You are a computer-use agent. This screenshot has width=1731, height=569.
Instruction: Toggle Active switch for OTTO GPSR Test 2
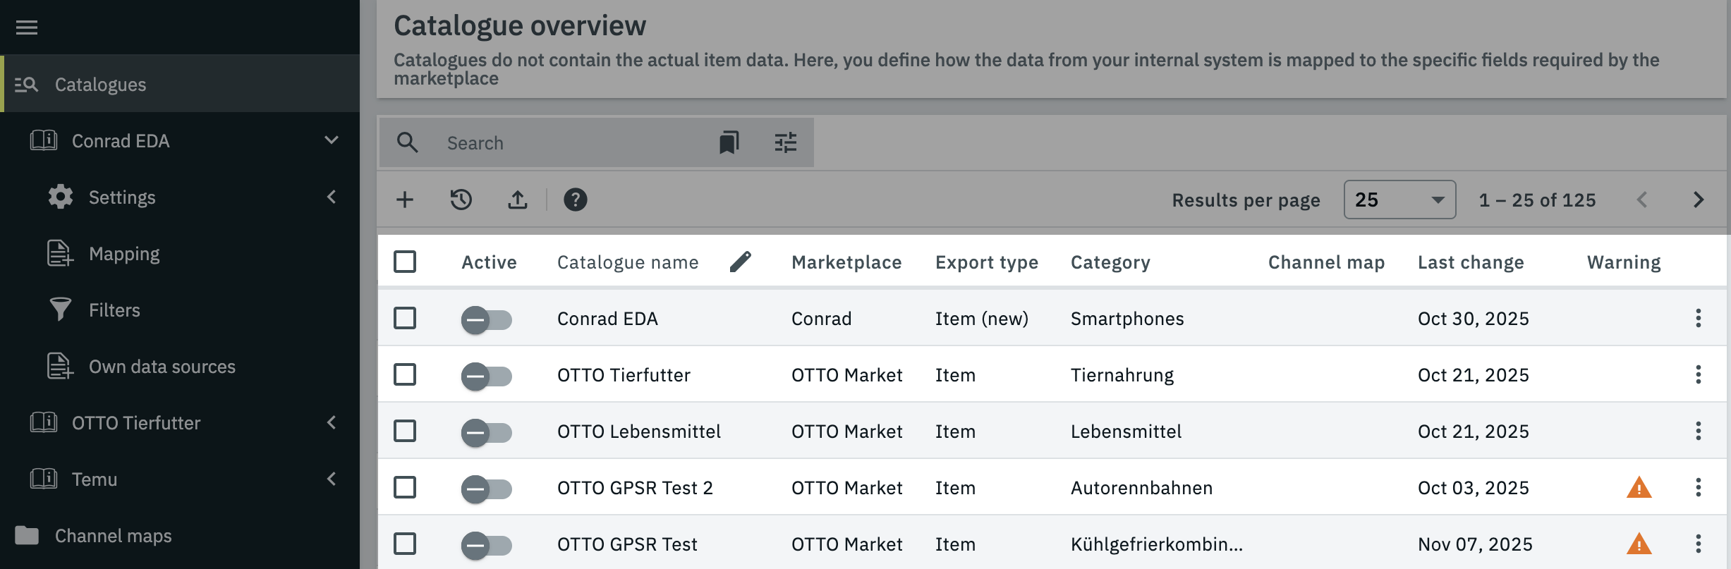486,489
